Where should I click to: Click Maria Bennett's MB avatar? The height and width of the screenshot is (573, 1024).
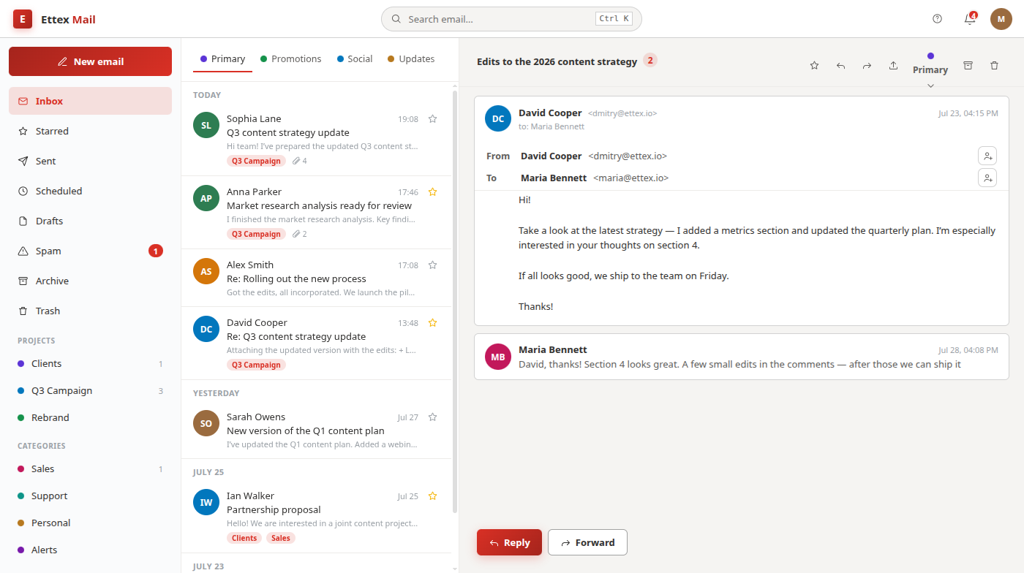[498, 357]
